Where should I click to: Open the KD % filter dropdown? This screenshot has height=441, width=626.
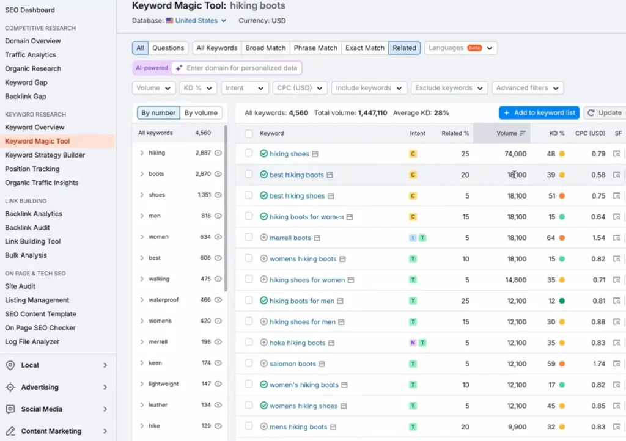click(x=198, y=88)
